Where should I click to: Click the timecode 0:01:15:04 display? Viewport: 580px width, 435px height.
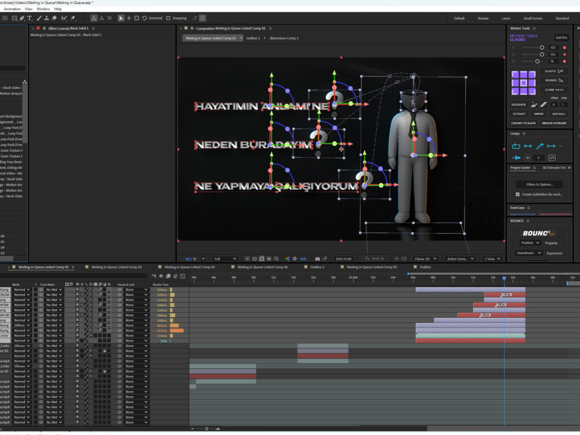[x=343, y=259]
